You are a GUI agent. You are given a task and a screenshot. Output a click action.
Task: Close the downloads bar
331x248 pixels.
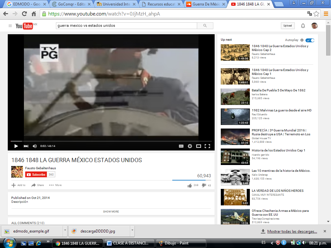325,231
